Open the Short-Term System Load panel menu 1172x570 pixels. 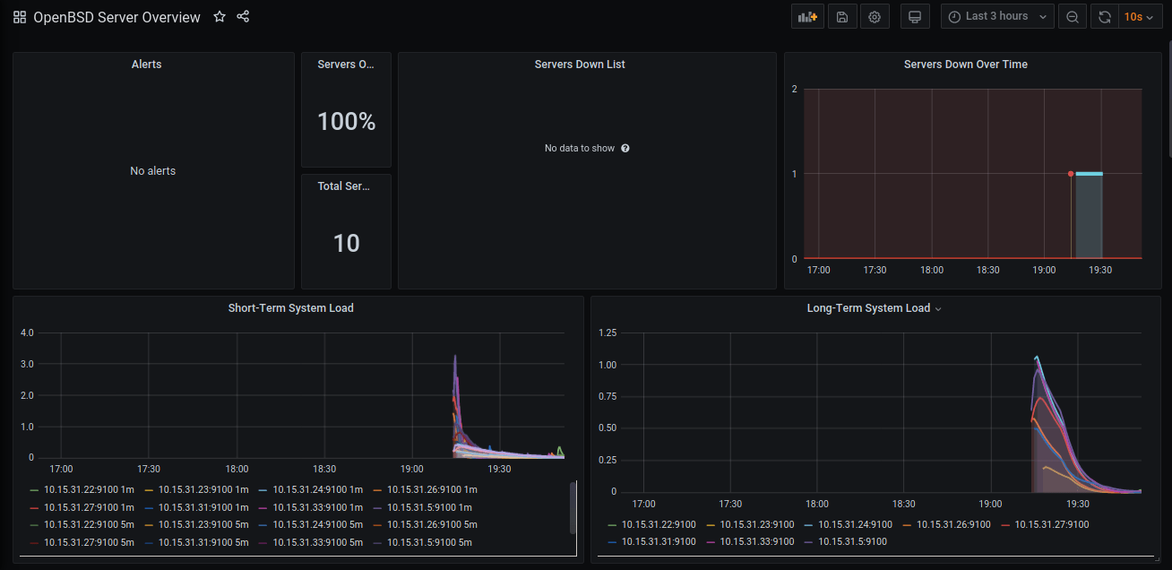290,307
